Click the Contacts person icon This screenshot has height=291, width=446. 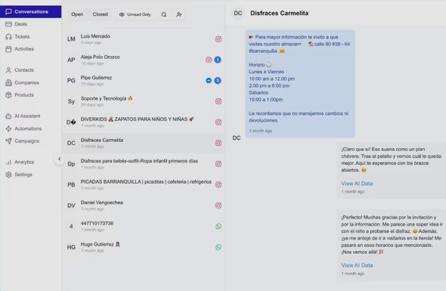tap(8, 70)
